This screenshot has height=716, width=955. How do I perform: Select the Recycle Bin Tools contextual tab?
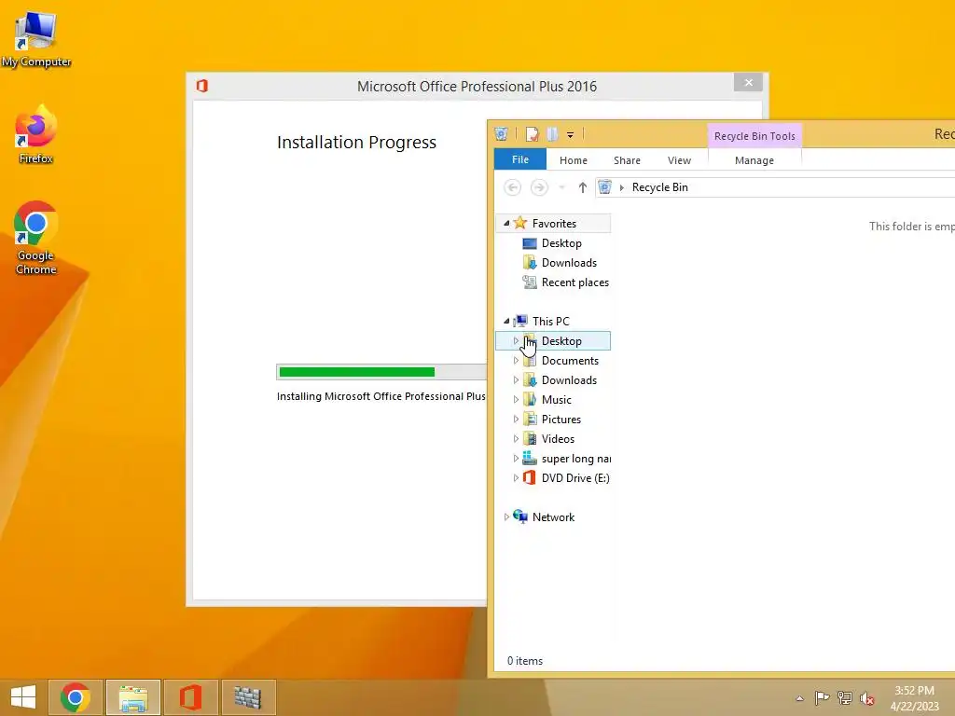tap(754, 136)
